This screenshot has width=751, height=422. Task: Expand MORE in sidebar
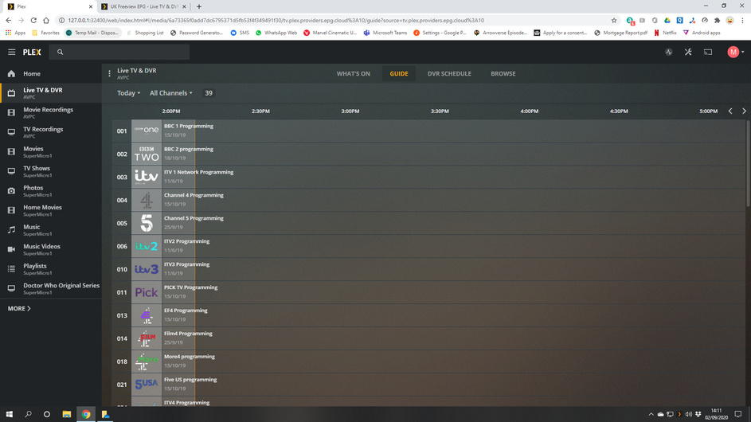tap(19, 308)
